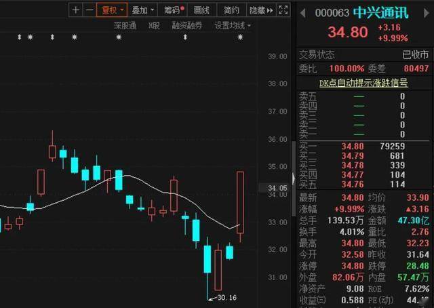
Task: Click 跌停 value 28.48
Action: pos(418,266)
